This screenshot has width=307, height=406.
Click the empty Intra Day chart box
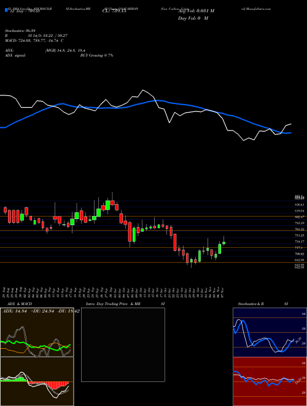[x=123, y=344]
